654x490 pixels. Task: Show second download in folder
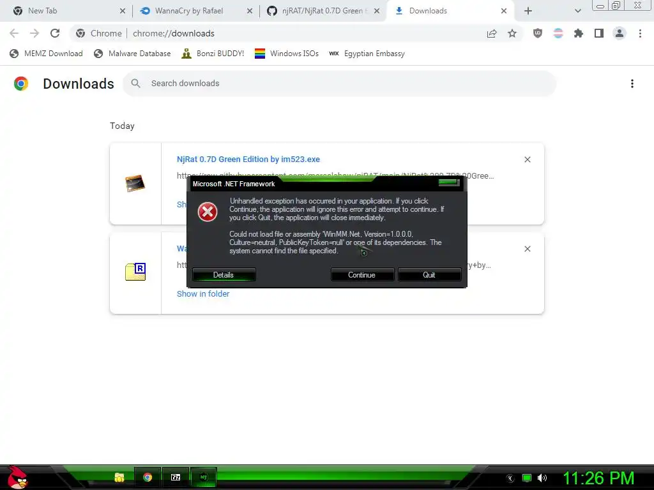pyautogui.click(x=203, y=293)
